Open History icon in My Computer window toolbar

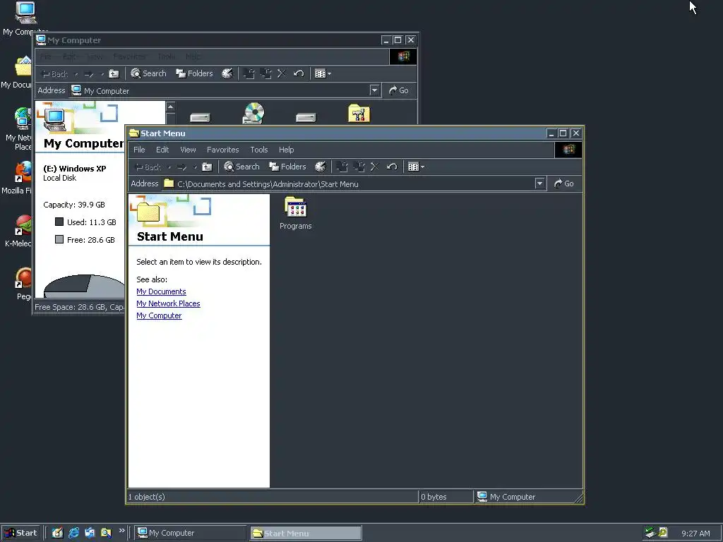(x=227, y=73)
